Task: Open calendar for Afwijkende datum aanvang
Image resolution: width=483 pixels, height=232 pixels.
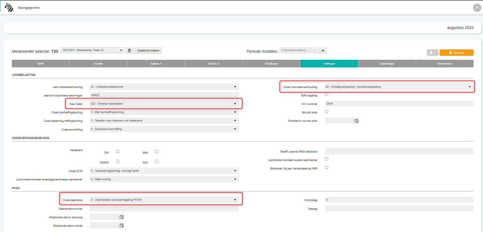Action: coord(122,217)
